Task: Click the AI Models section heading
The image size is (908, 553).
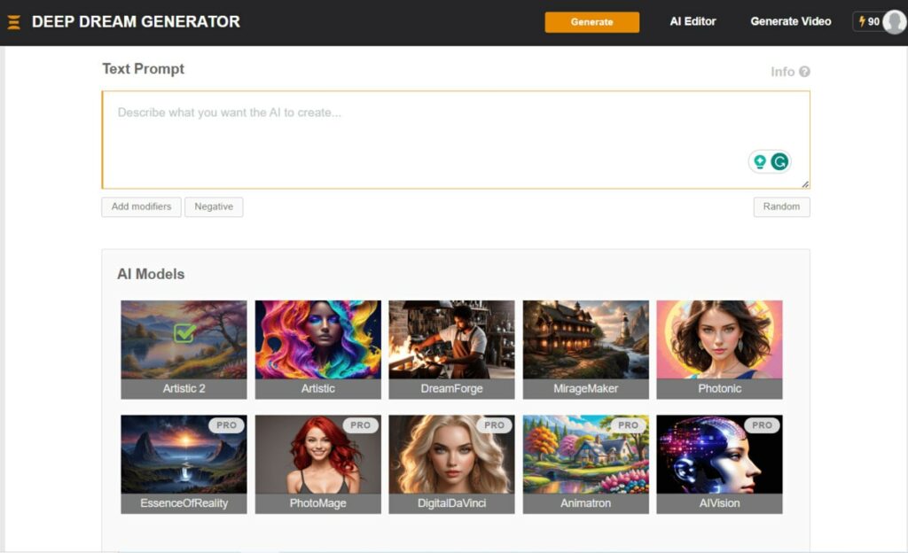Action: pos(151,274)
